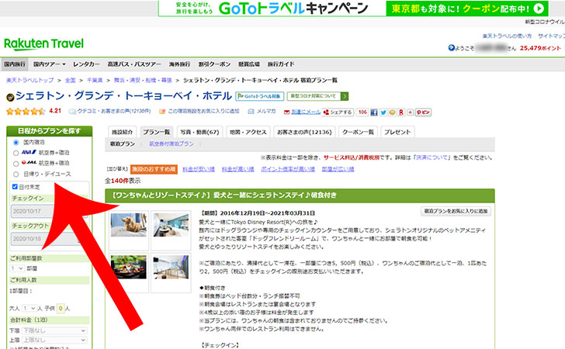Open the 大人 adult count dropdown

(x=29, y=309)
